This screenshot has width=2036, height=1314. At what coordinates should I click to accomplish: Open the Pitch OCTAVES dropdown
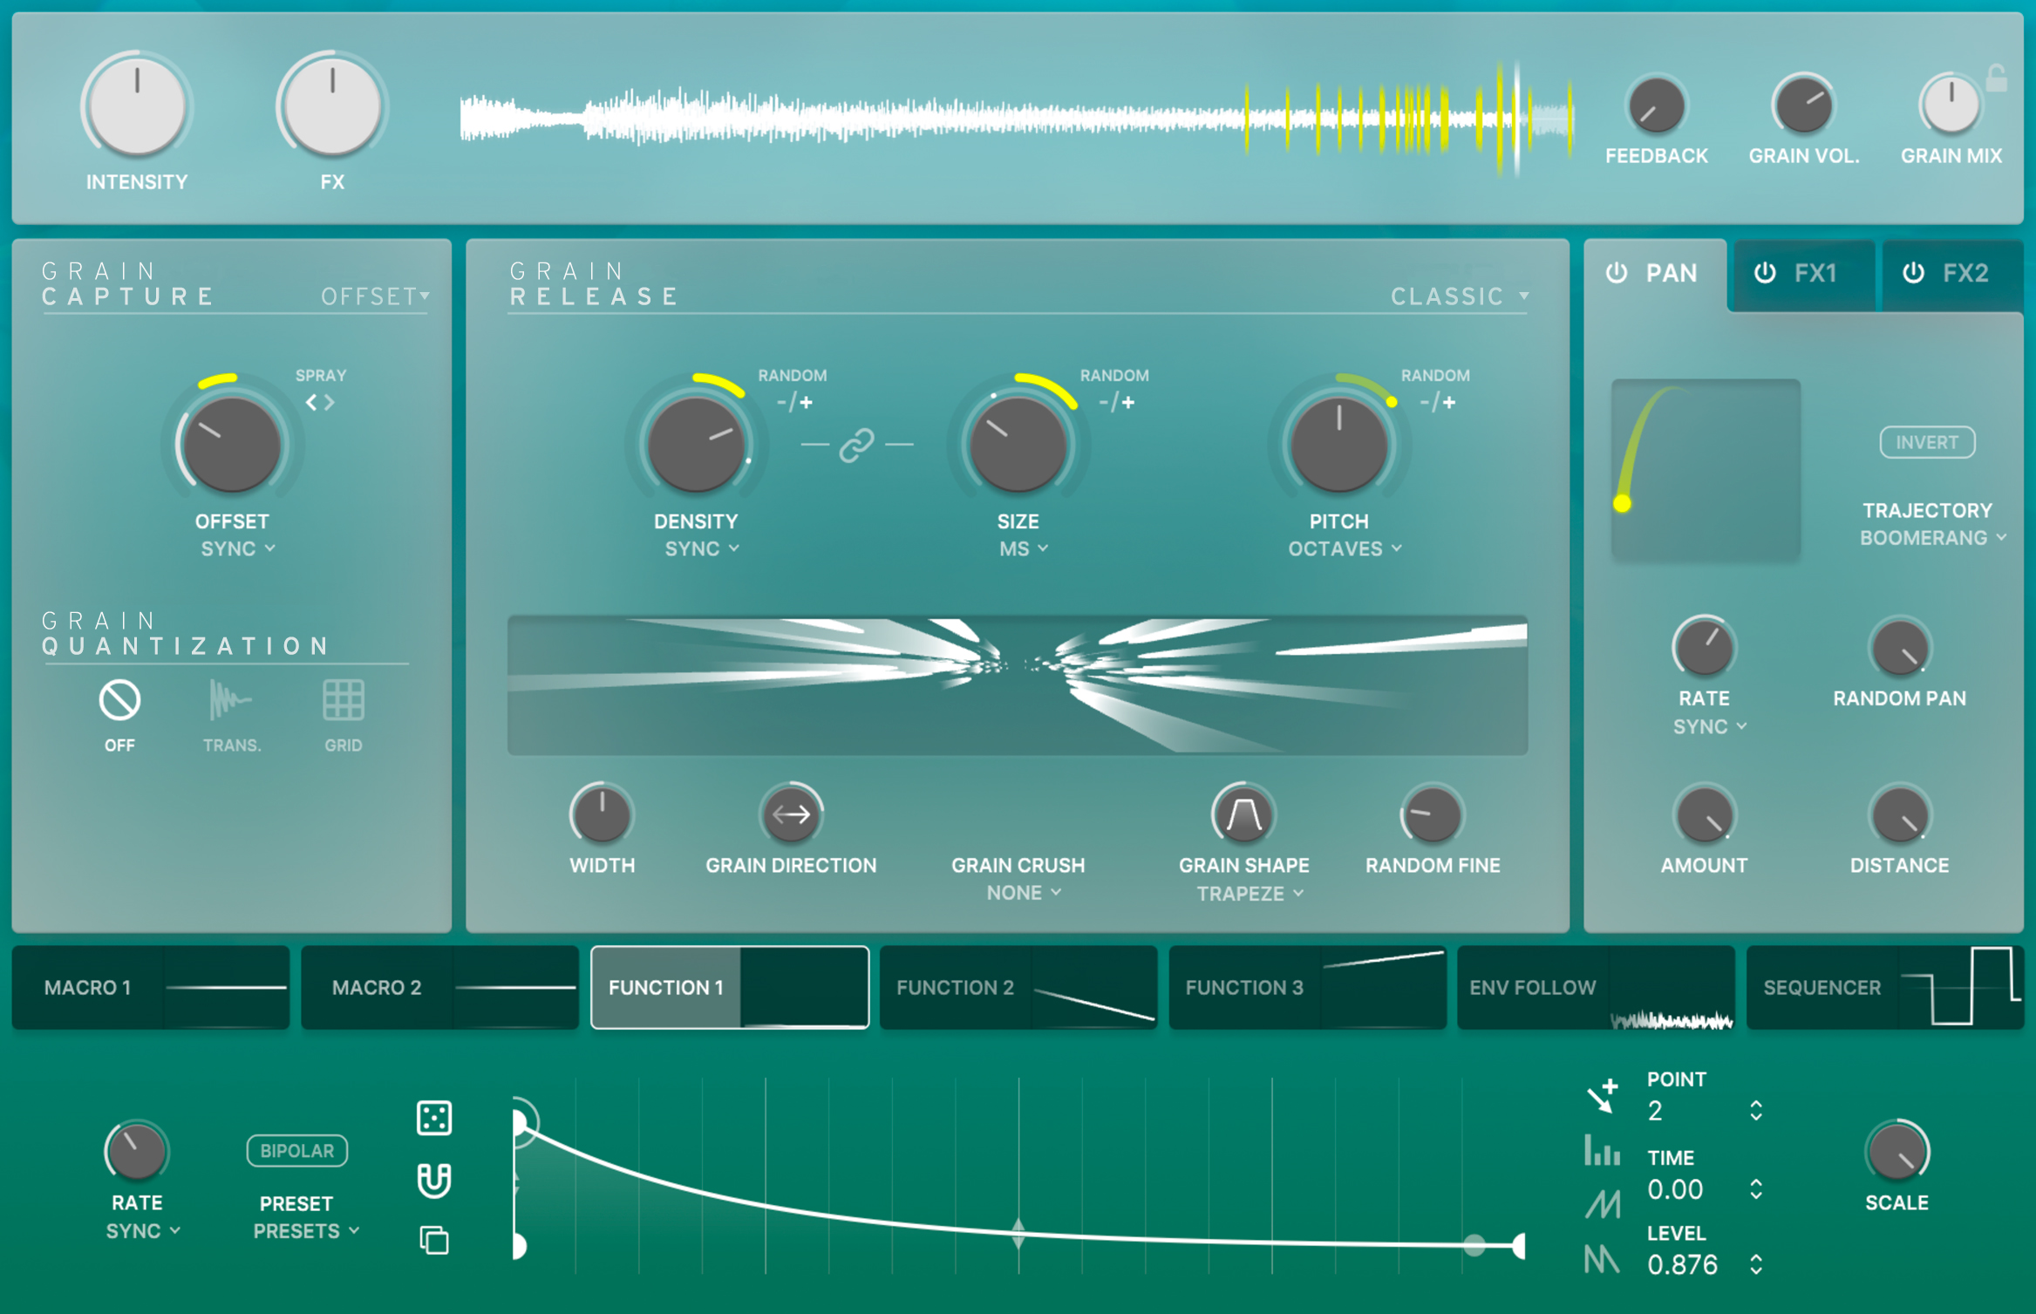point(1344,548)
